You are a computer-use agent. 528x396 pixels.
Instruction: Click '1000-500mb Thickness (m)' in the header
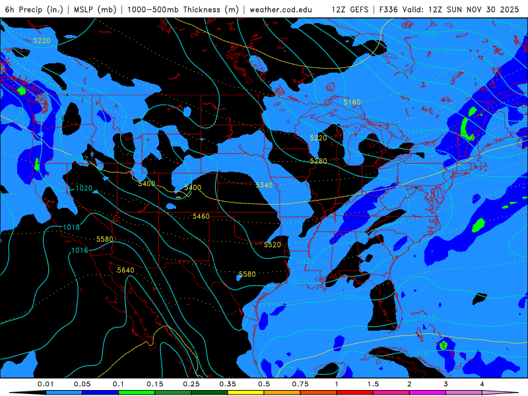pos(183,9)
